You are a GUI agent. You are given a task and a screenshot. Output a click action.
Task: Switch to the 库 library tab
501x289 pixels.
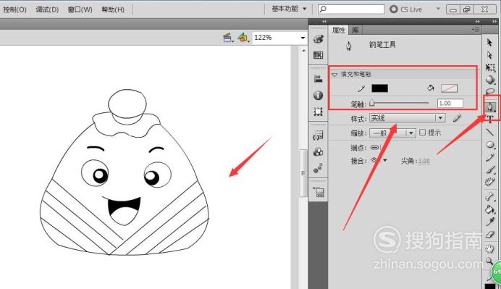click(x=355, y=30)
